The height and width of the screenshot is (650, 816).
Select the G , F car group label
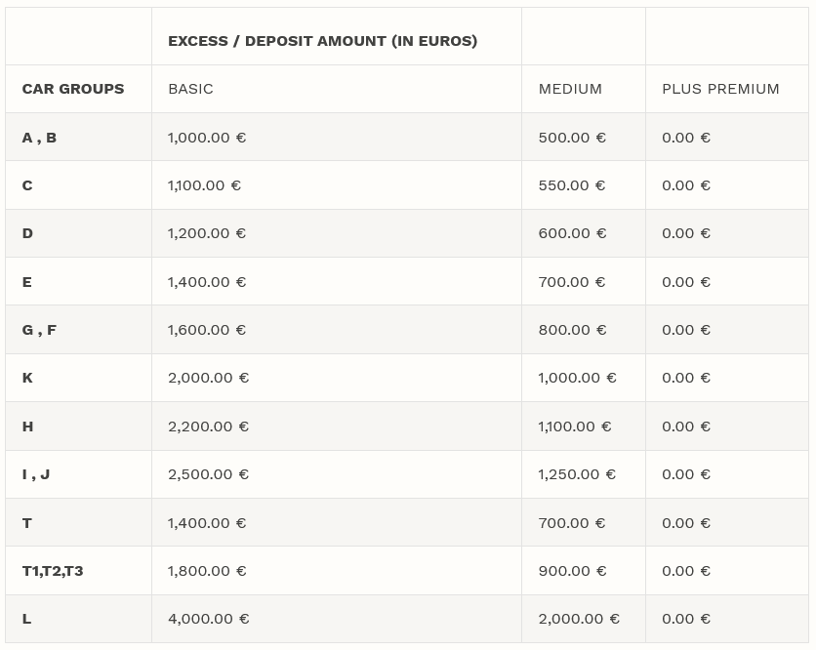click(x=39, y=330)
